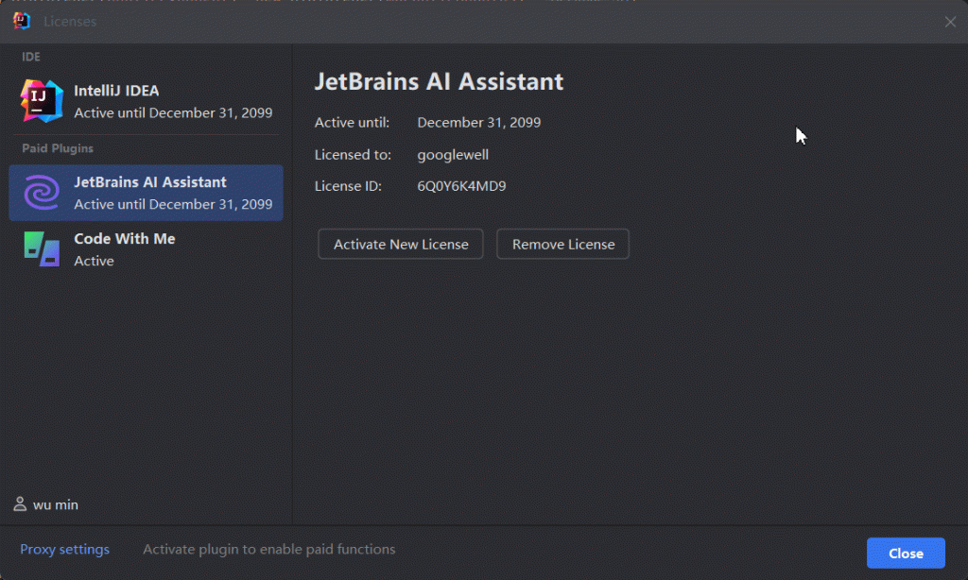The width and height of the screenshot is (968, 580).
Task: Click the Licenses window title
Action: click(70, 22)
